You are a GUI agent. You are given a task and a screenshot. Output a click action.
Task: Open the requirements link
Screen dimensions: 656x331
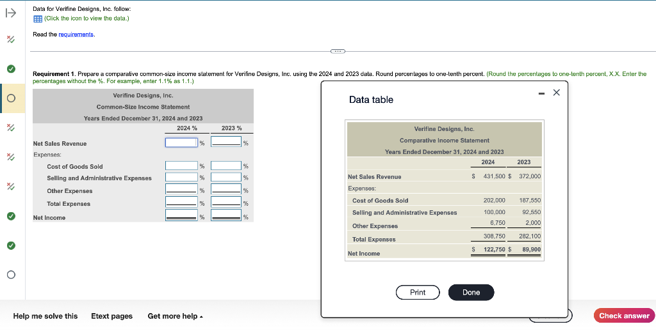76,35
